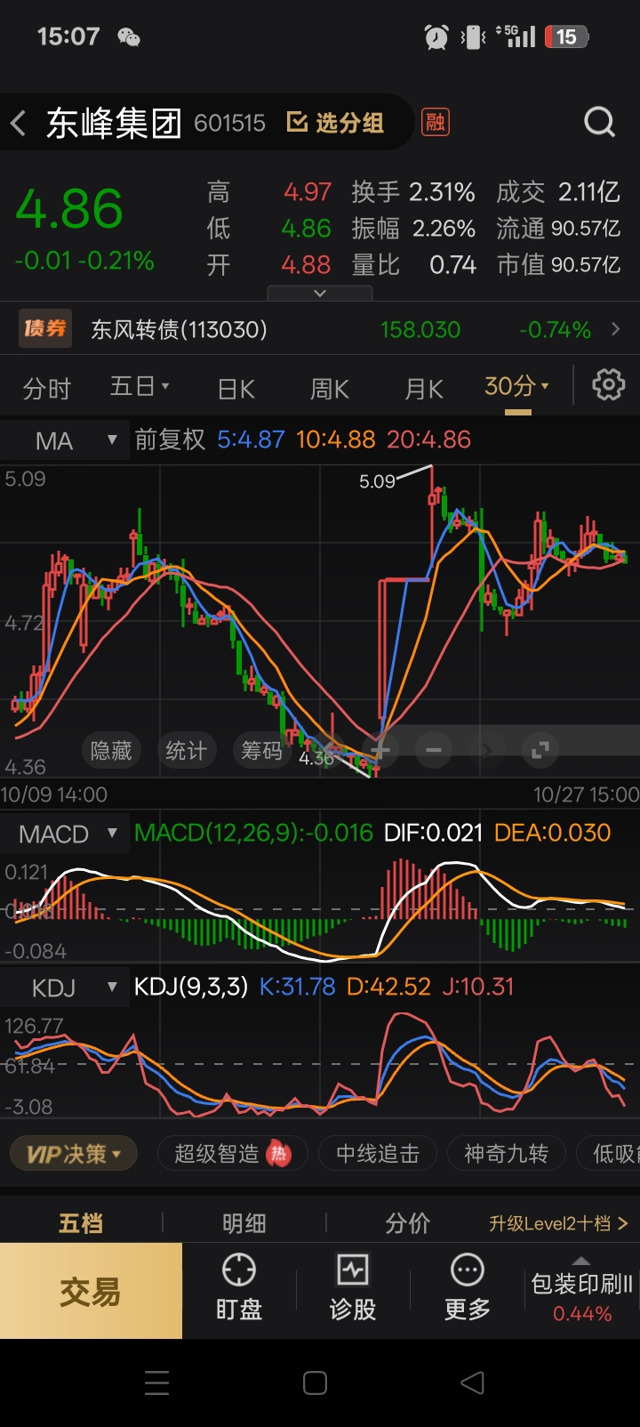Tap the red 融 margin badge

pos(436,122)
